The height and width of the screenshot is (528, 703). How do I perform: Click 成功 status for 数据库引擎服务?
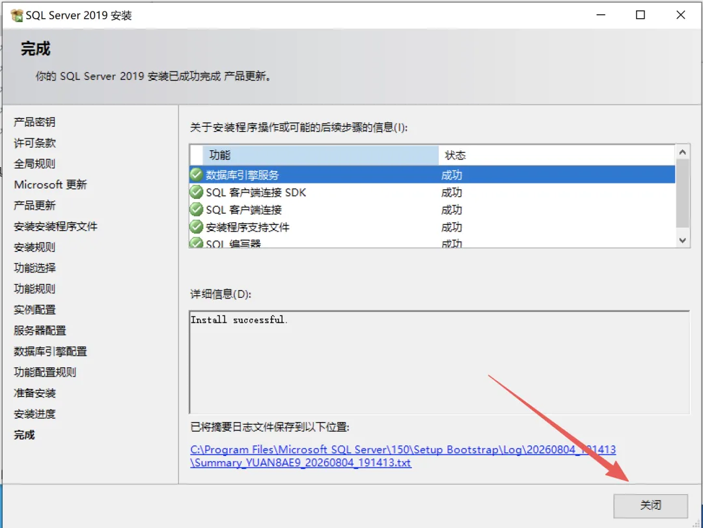452,175
